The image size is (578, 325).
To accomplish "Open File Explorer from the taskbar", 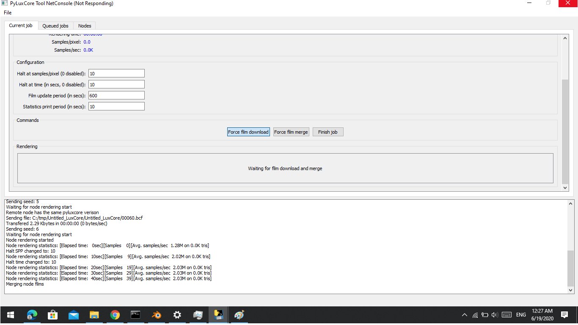I will [94, 315].
